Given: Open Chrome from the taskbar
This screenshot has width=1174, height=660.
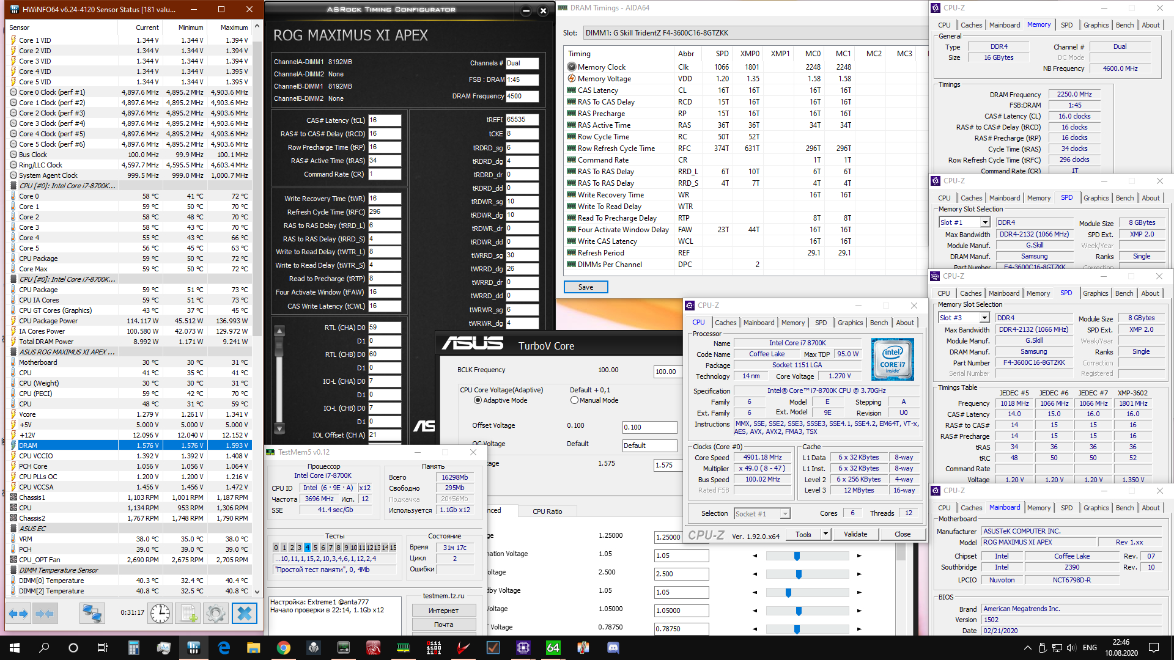Looking at the screenshot, I should click(x=283, y=648).
